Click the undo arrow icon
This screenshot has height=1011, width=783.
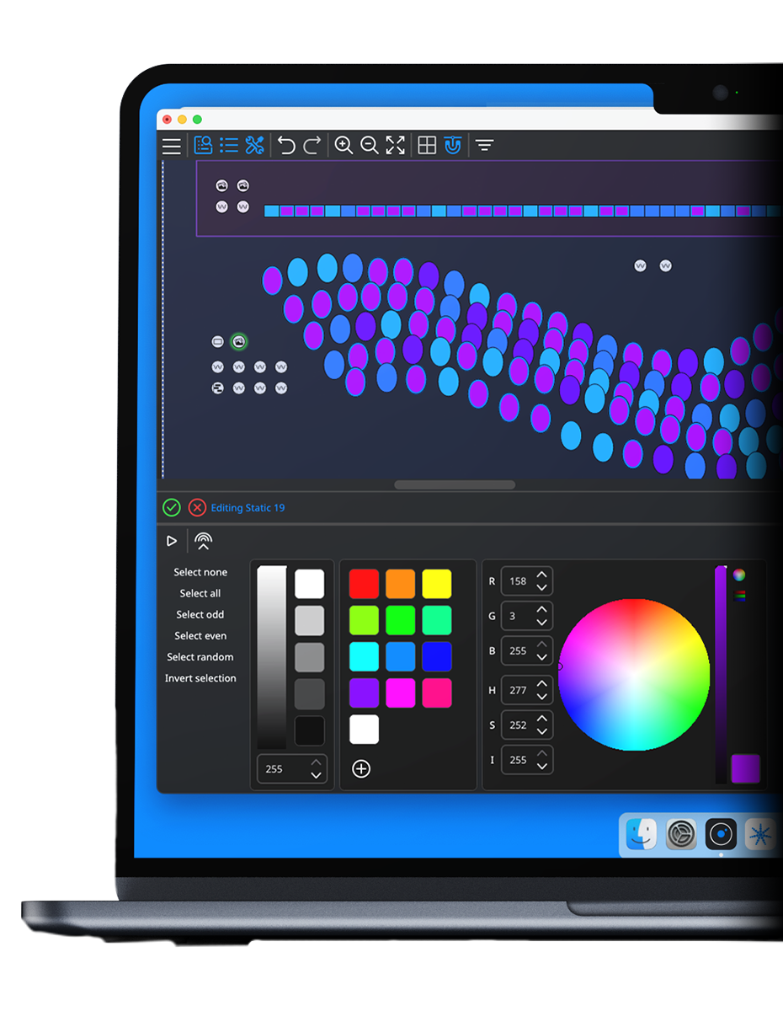point(286,146)
